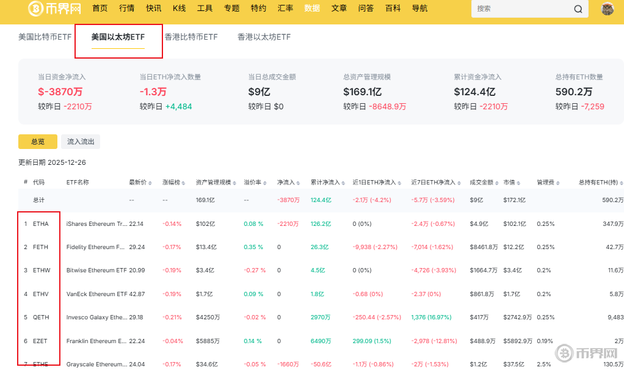Open 行情 in top navigation
The height and width of the screenshot is (370, 624).
[126, 9]
